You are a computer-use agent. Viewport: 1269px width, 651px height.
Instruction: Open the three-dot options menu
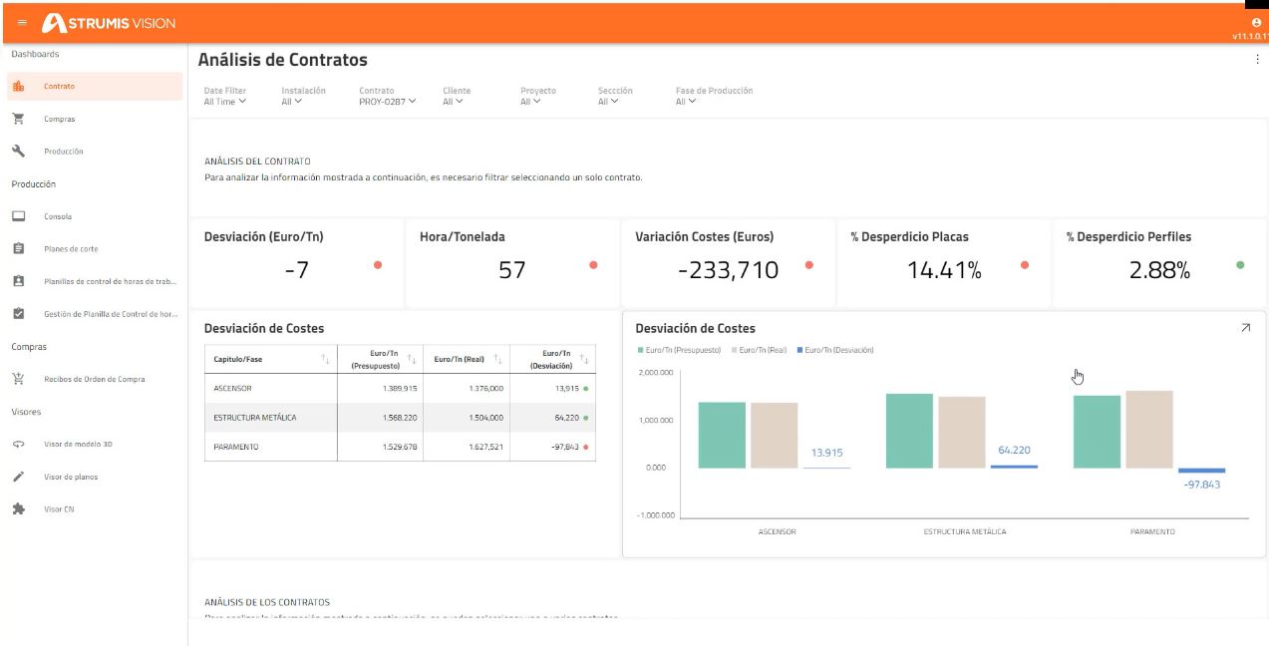pos(1257,60)
